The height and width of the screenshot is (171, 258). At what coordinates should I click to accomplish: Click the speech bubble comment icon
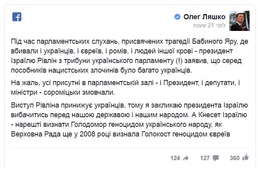[x=215, y=158]
